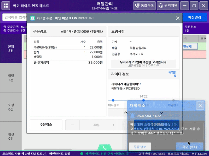Screen dimensions: 209x156
Task: Focus the 검색어를 입력 search field
Action: pyautogui.click(x=15, y=17)
